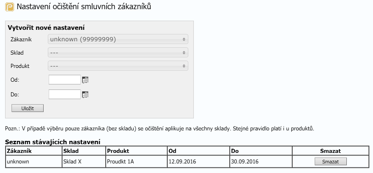The height and width of the screenshot is (173, 373).
Task: Click the Produkt dropdown arrow
Action: click(184, 66)
